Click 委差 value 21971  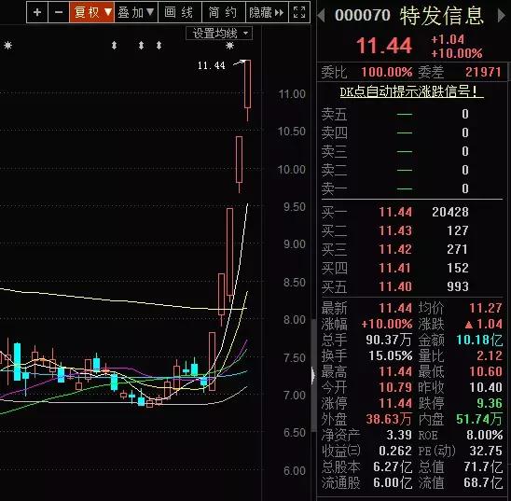[483, 72]
